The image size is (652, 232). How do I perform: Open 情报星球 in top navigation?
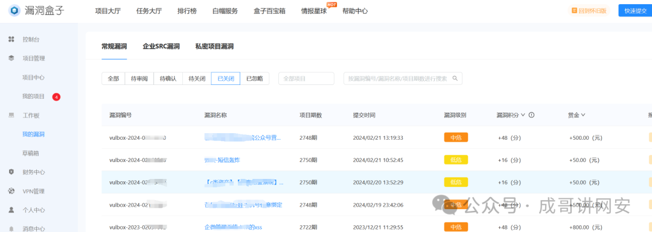[x=314, y=11]
